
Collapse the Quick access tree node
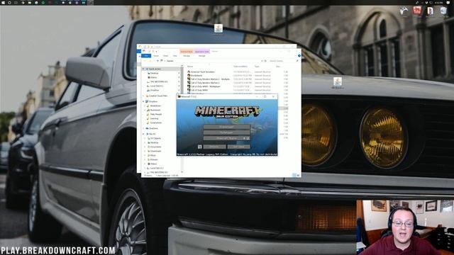[x=143, y=69]
